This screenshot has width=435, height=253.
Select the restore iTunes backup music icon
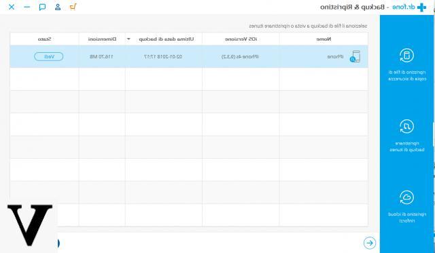pos(406,126)
